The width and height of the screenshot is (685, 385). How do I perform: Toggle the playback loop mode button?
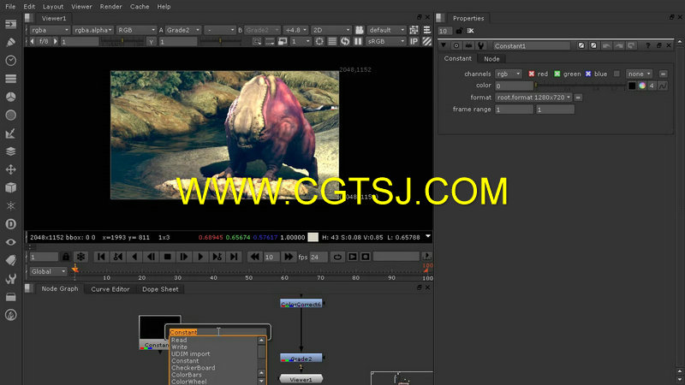pyautogui.click(x=337, y=257)
